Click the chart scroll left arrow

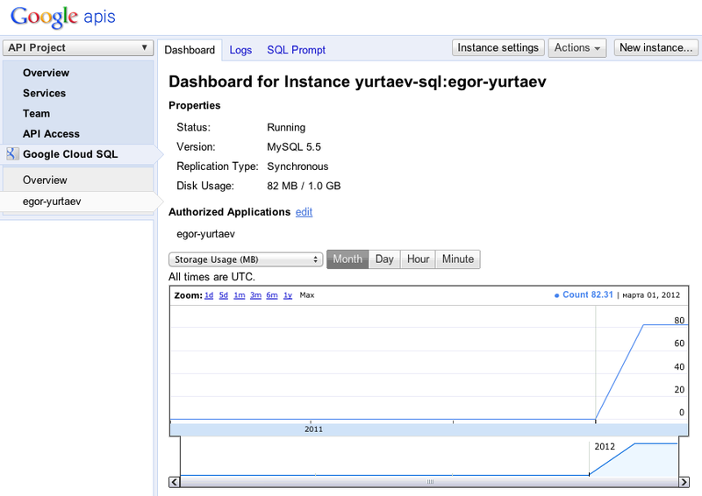click(x=174, y=482)
